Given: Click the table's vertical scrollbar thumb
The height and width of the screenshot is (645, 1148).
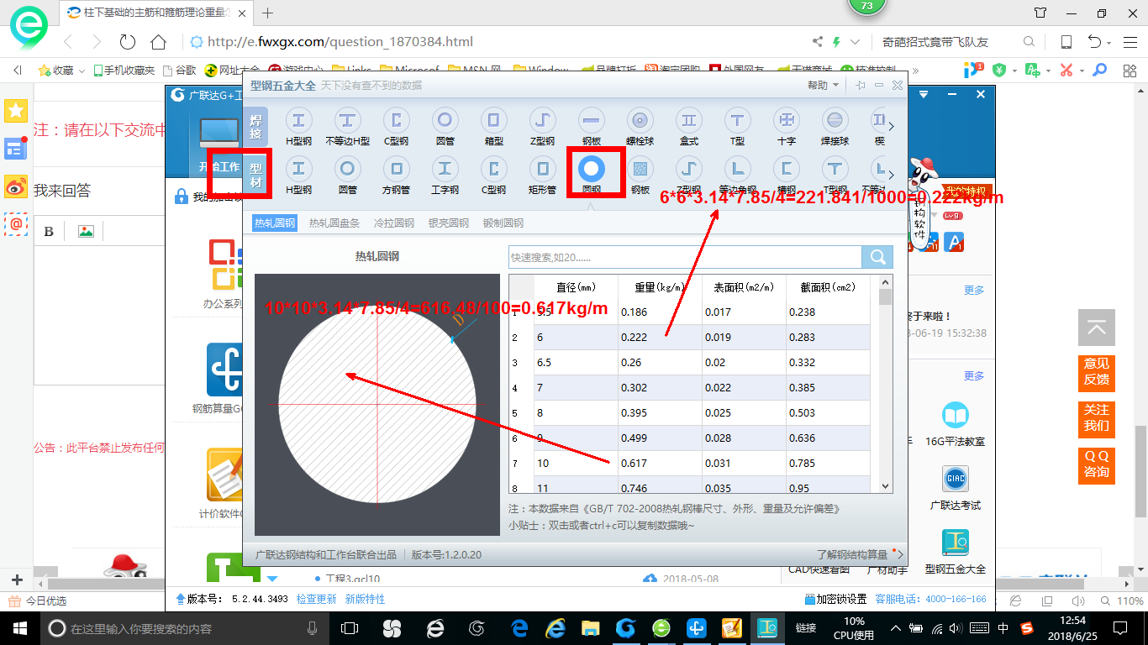Looking at the screenshot, I should [885, 296].
